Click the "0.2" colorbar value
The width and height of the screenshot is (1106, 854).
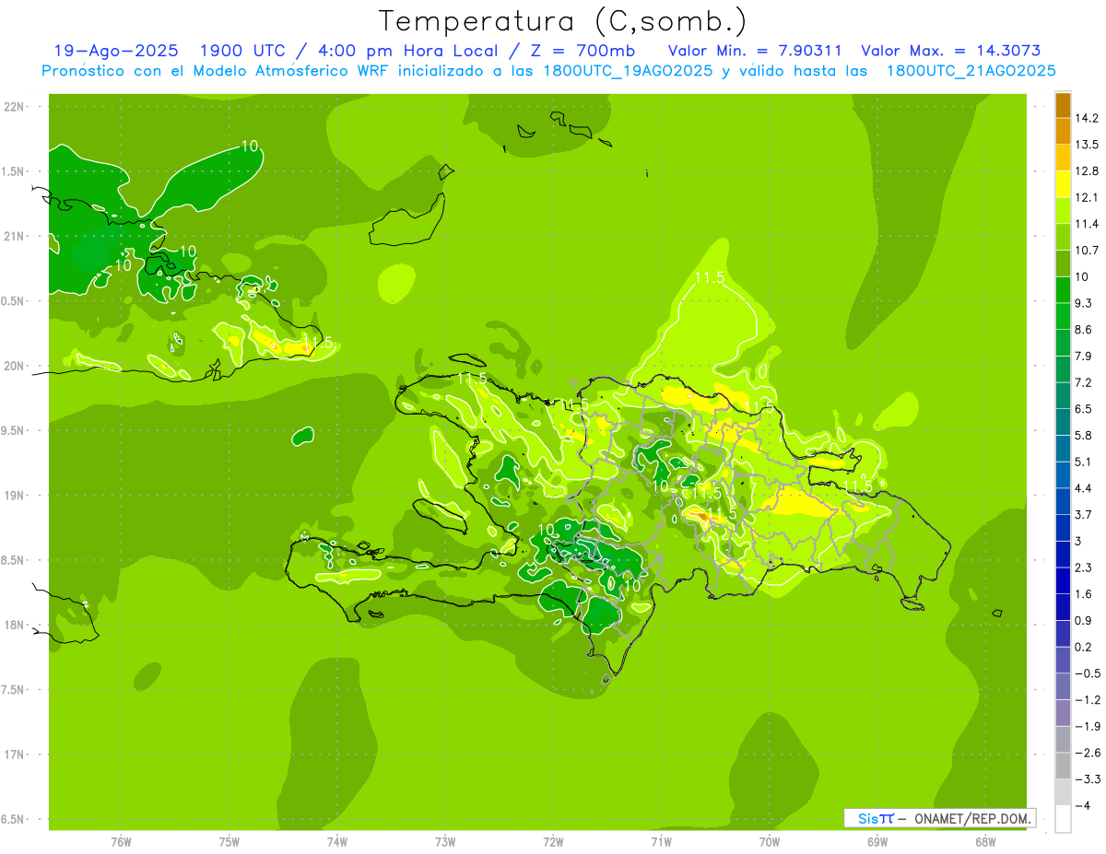(x=1083, y=647)
